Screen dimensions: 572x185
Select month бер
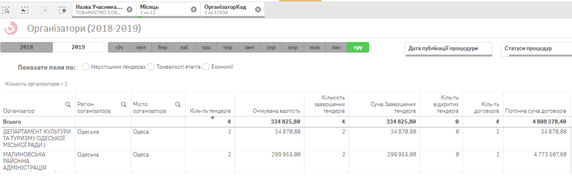pyautogui.click(x=163, y=47)
